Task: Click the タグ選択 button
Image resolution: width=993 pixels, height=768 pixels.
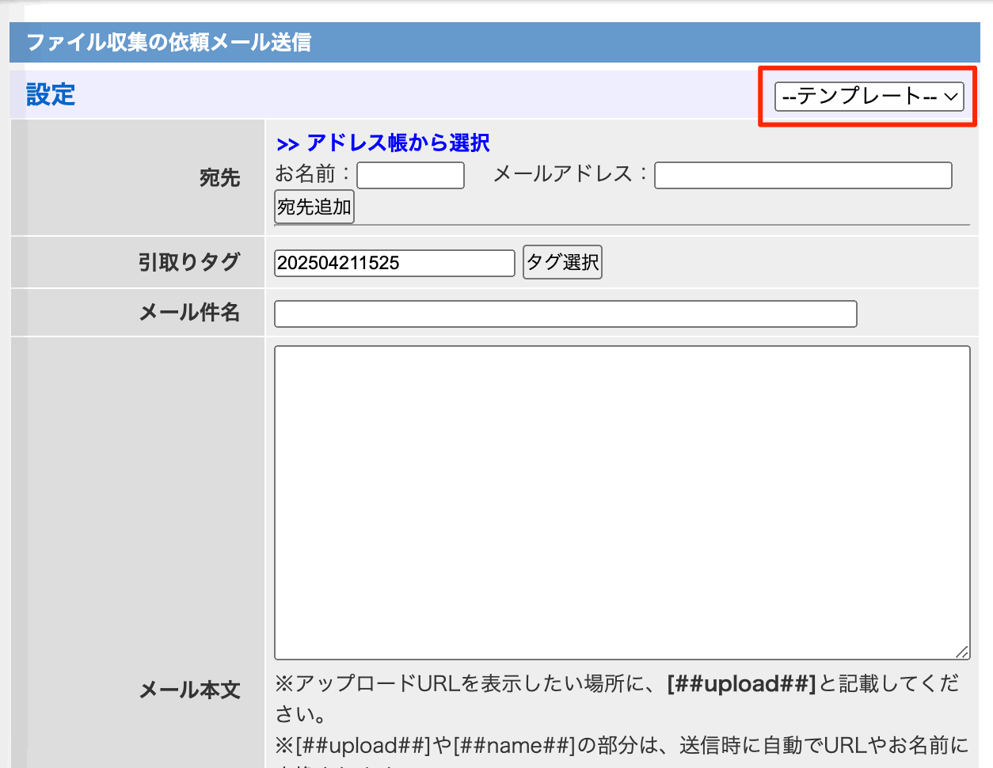Action: [x=562, y=262]
